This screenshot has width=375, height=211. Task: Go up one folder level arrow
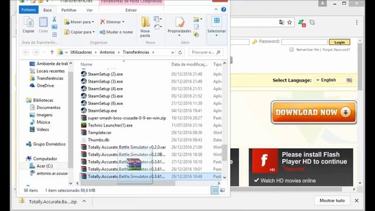coord(52,52)
